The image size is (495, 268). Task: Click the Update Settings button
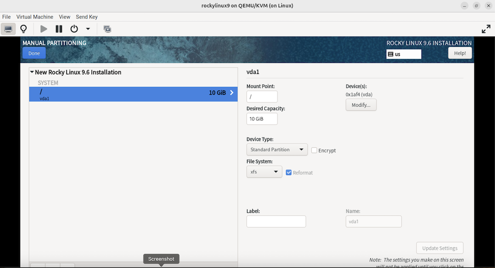[440, 248]
